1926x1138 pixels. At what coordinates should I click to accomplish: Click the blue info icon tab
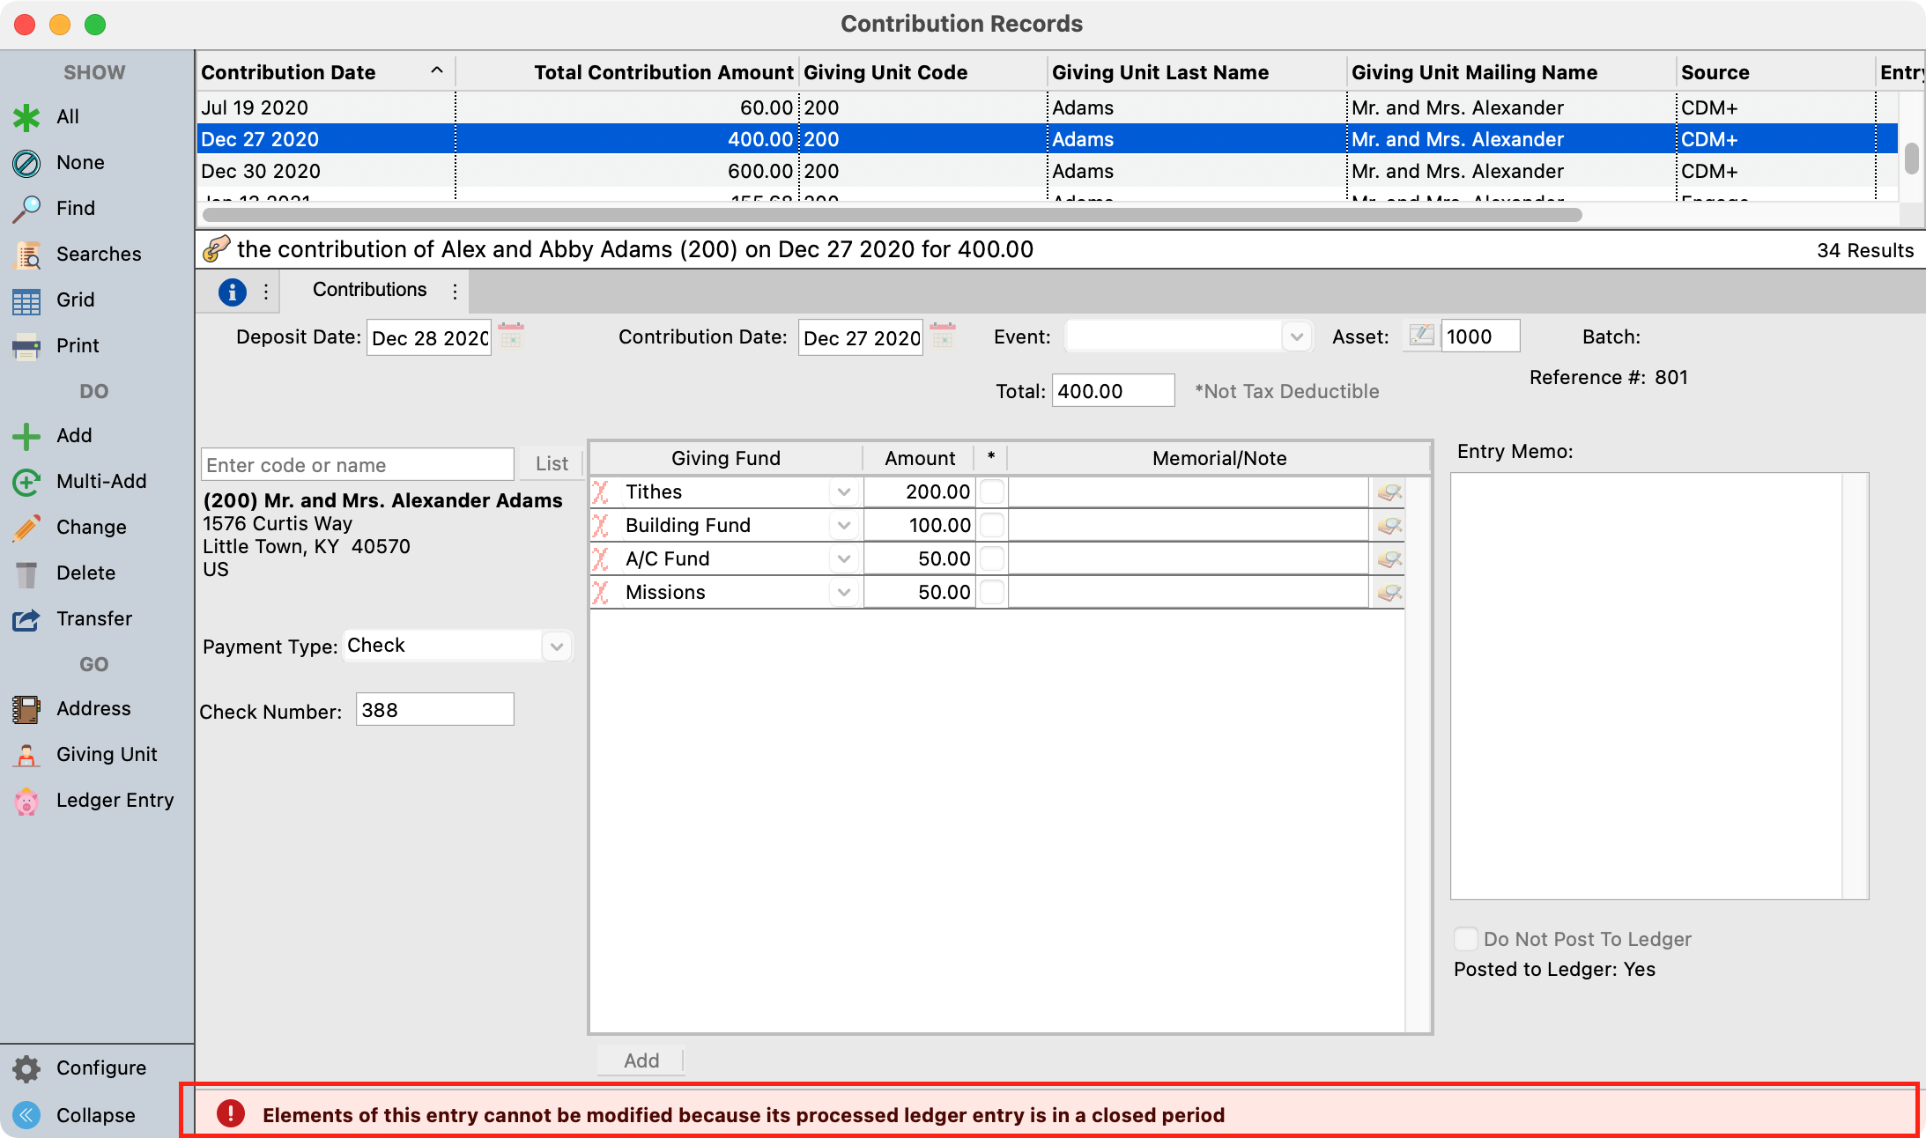(x=232, y=292)
